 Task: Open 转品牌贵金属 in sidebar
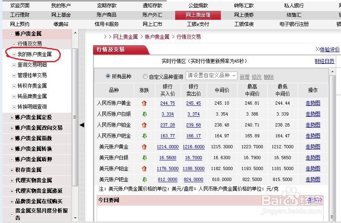[x=32, y=96]
